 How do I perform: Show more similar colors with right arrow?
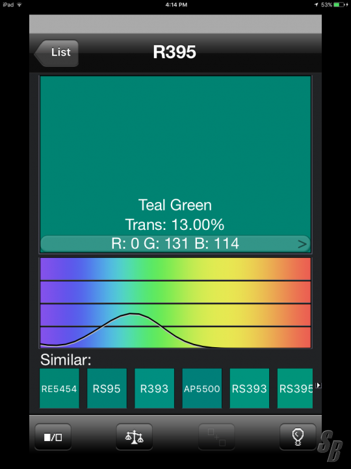(318, 385)
